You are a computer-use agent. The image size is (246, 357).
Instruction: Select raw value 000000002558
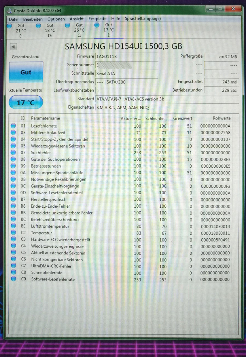(x=215, y=133)
